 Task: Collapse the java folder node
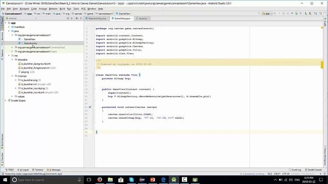[9, 31]
